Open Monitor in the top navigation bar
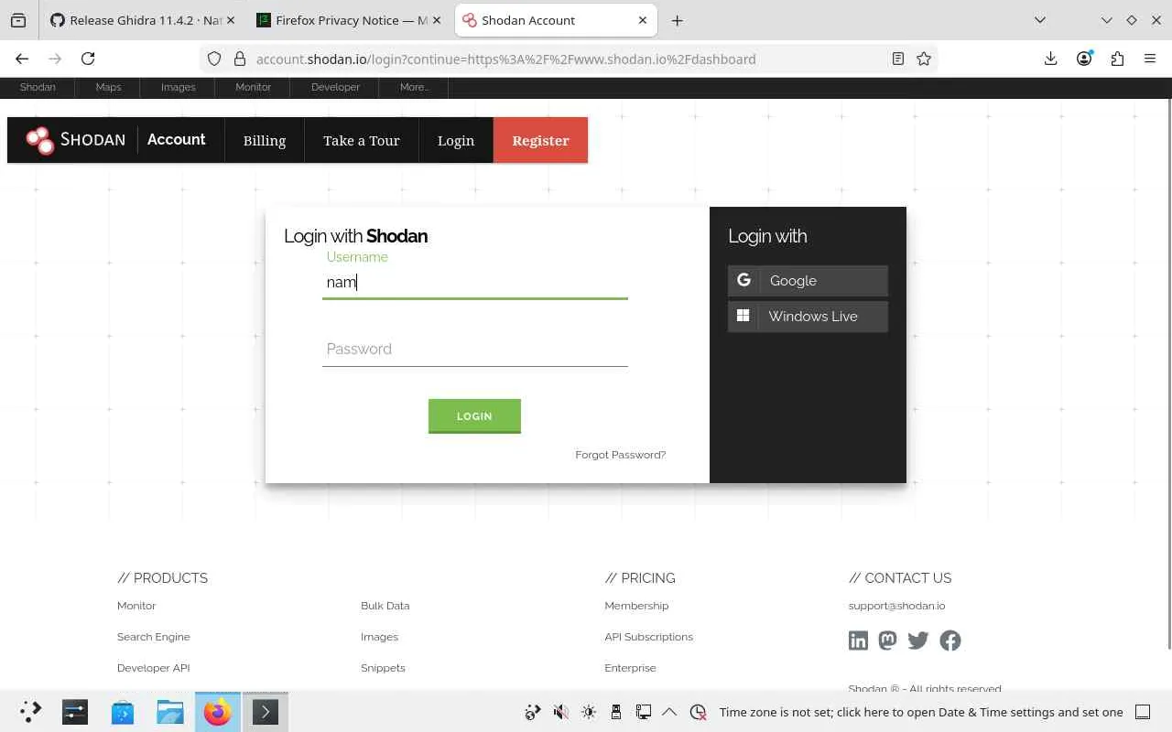1172x732 pixels. (x=253, y=87)
